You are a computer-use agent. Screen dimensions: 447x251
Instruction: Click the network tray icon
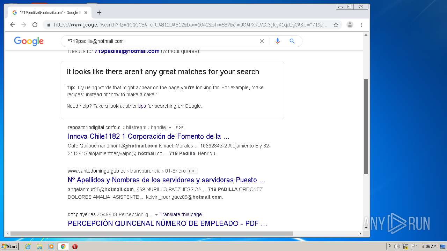[x=405, y=246]
